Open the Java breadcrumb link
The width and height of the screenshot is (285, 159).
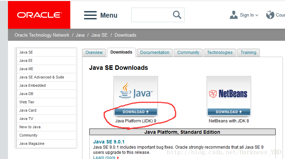pyautogui.click(x=80, y=35)
